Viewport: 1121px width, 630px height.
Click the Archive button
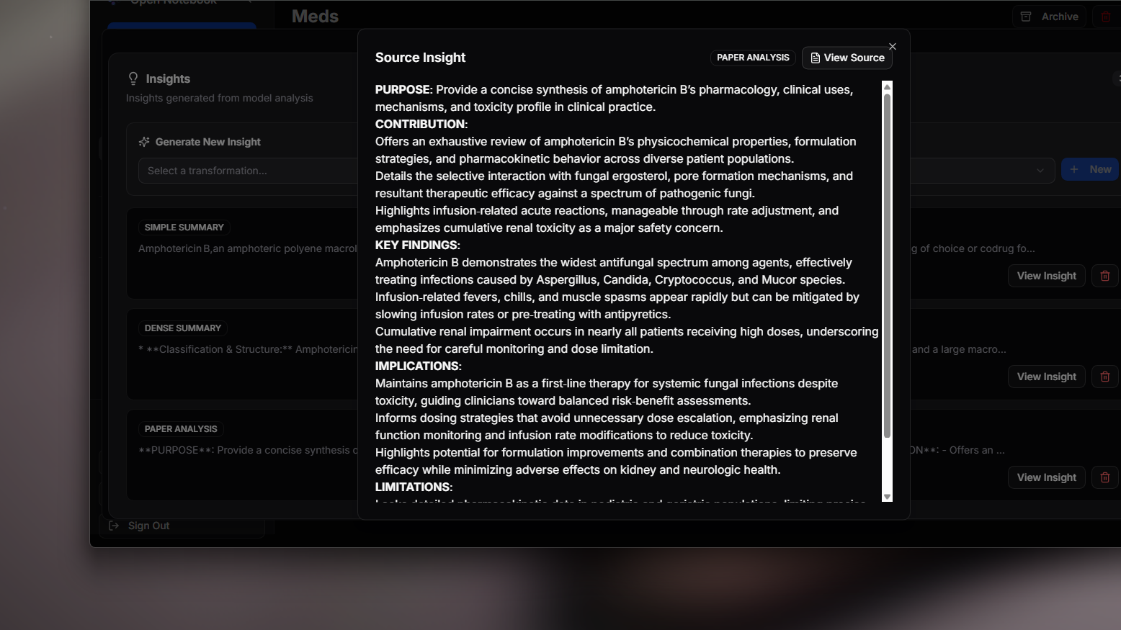[x=1050, y=17]
